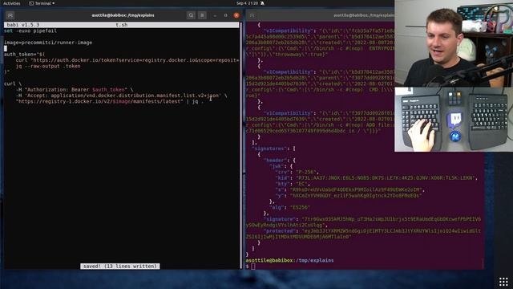The height and width of the screenshot is (289, 513).
Task: Open search in left terminal window
Action: tap(191, 15)
